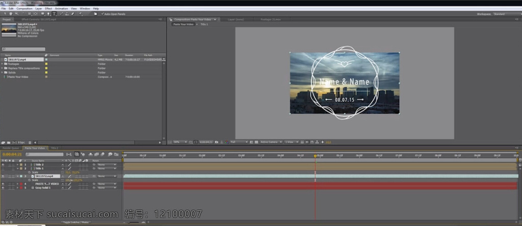Image resolution: width=522 pixels, height=226 pixels.
Task: Select the Hand tool
Action: pyautogui.click(x=11, y=14)
